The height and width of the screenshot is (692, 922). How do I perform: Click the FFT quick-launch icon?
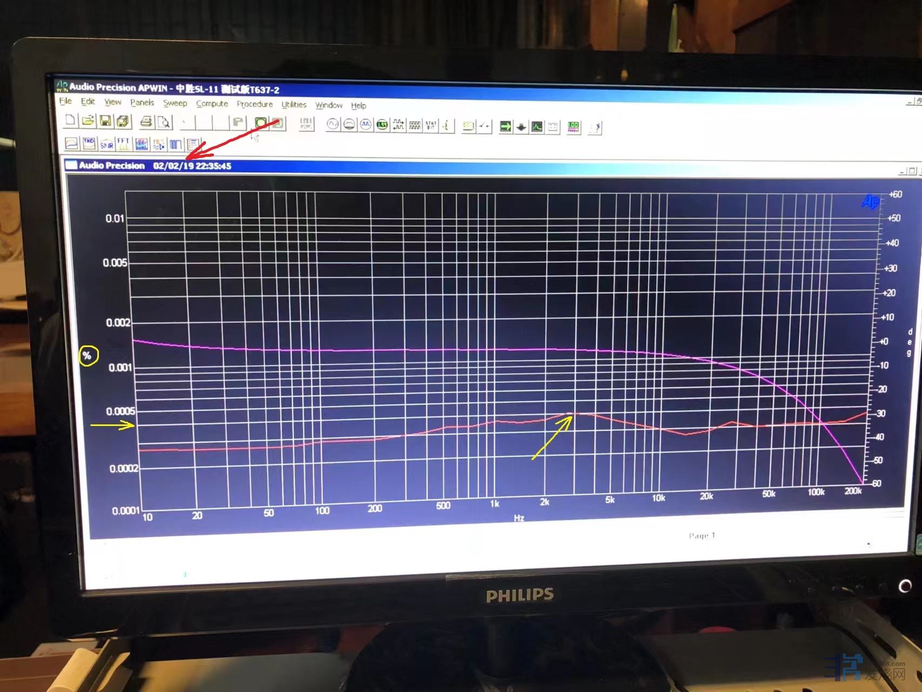(123, 144)
